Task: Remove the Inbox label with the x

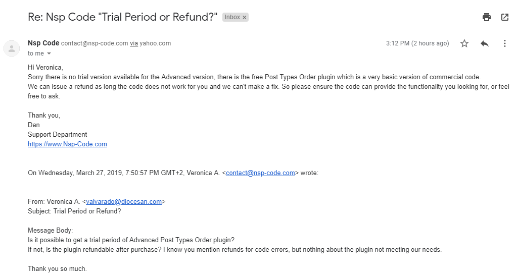Action: 245,17
